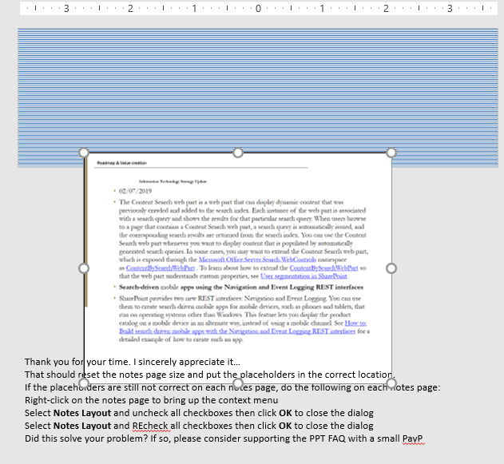Click the 'Did this solve your problem?' line

coord(224,438)
